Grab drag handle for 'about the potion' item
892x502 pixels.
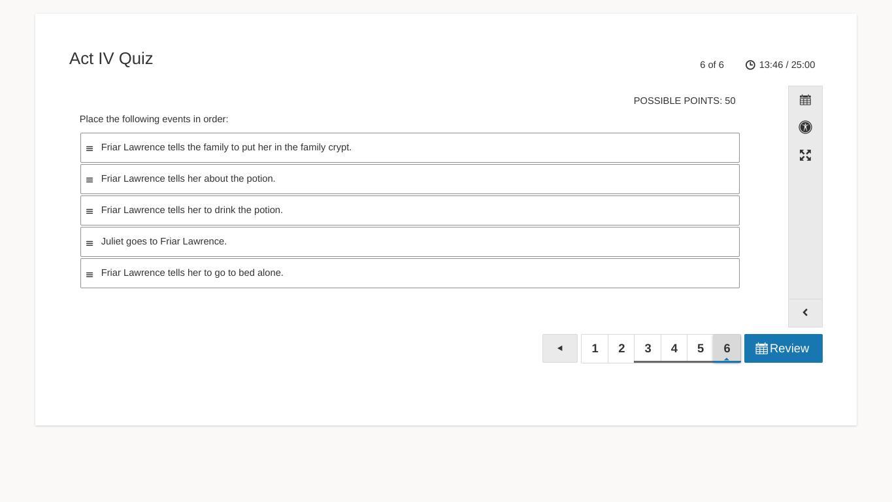click(90, 180)
